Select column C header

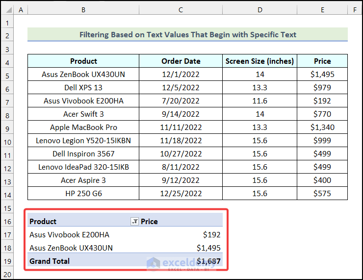point(181,10)
